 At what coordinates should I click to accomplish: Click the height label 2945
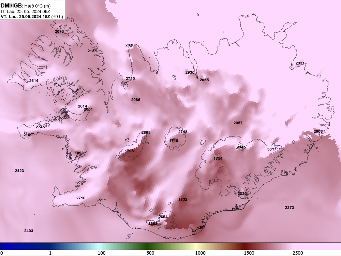coord(241,147)
